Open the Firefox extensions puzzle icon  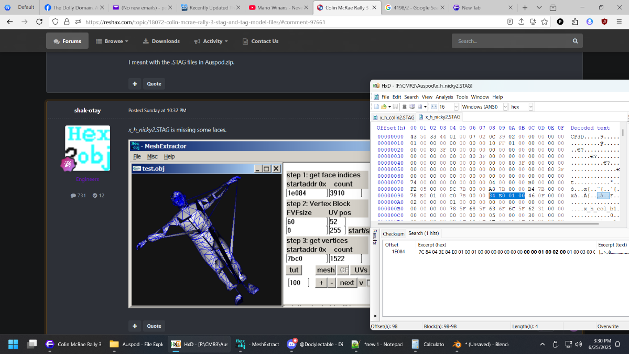tap(575, 22)
